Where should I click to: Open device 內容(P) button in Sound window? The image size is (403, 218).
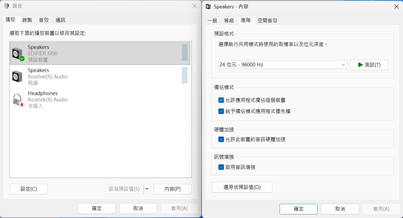click(173, 189)
